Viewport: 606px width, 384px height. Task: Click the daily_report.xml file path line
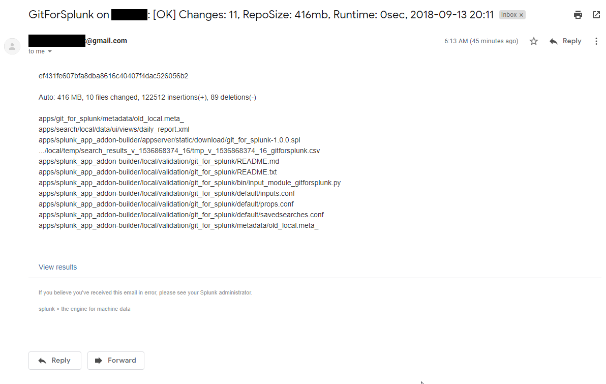coord(114,129)
